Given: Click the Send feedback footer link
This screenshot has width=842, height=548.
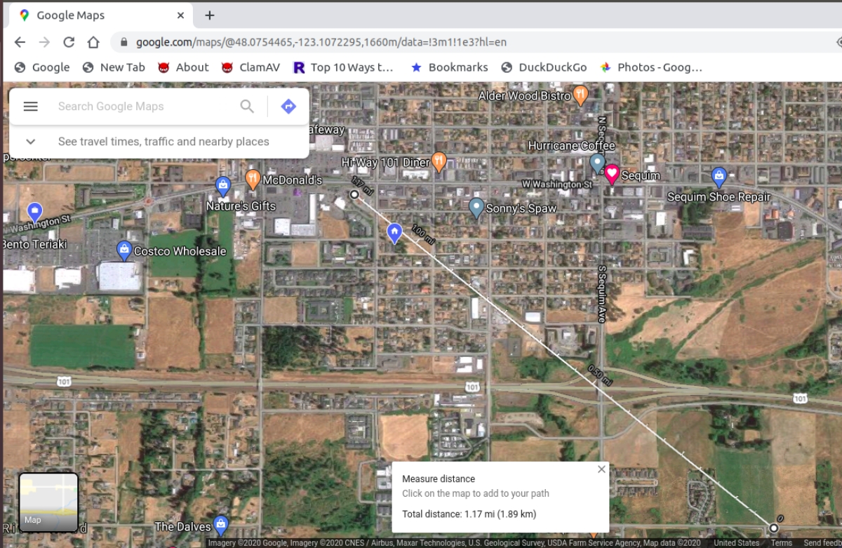Looking at the screenshot, I should 822,543.
